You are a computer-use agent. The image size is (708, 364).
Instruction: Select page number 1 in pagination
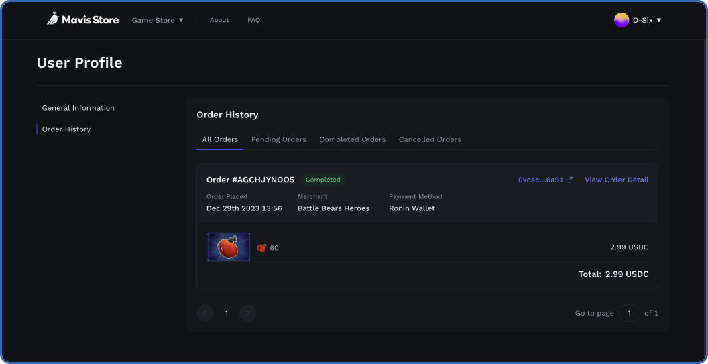(226, 313)
